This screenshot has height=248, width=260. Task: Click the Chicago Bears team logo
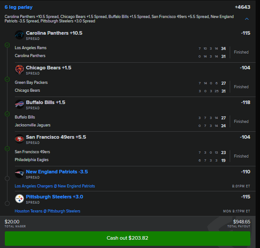19,69
